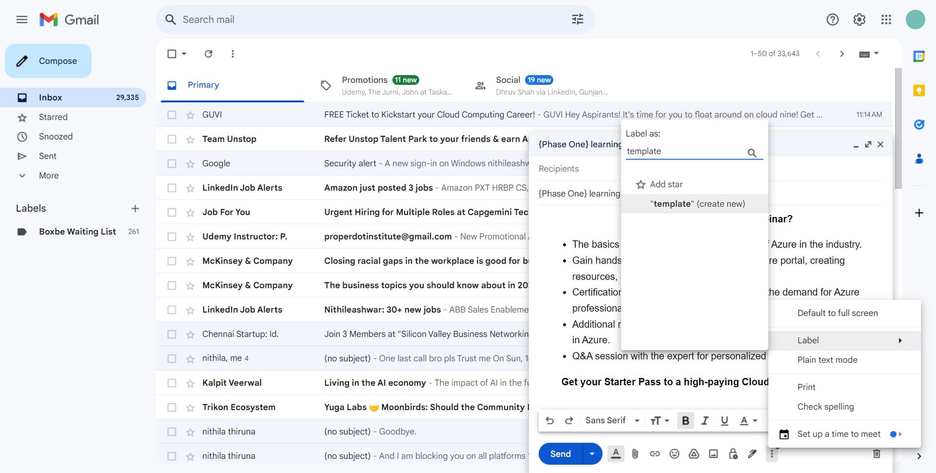The image size is (936, 473).
Task: Expand More in the left sidebar
Action: (48, 176)
